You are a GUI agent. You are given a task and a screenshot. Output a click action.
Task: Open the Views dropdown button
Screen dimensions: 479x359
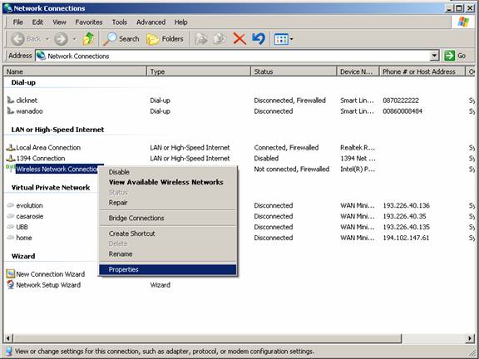(284, 39)
